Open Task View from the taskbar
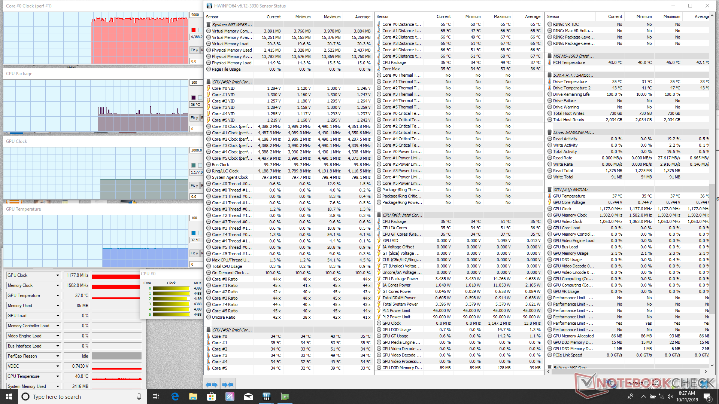 [x=156, y=397]
